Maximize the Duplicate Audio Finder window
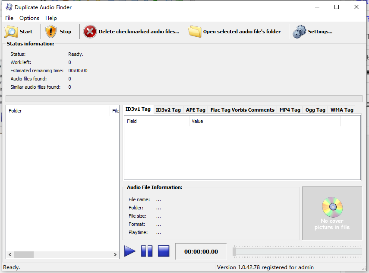Image resolution: width=369 pixels, height=273 pixels. point(337,7)
